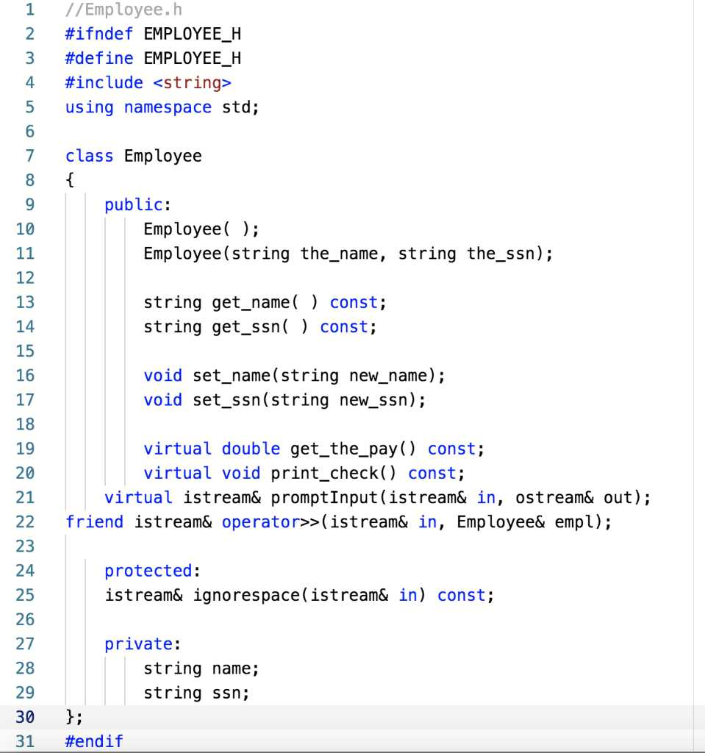Click the #ifndef directive on line 2
The width and height of the screenshot is (705, 753).
coord(99,34)
